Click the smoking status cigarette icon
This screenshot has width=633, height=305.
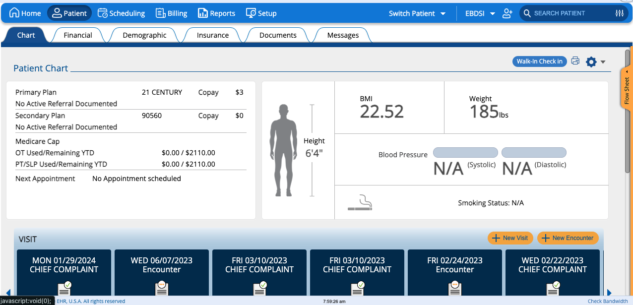[x=360, y=202]
